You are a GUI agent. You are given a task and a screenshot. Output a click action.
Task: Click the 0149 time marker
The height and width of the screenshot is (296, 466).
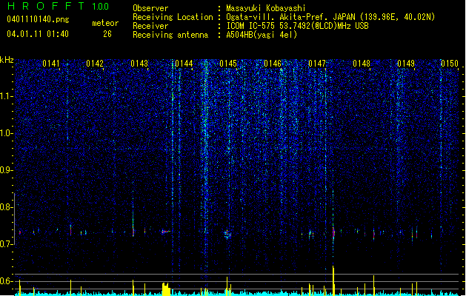click(x=406, y=64)
